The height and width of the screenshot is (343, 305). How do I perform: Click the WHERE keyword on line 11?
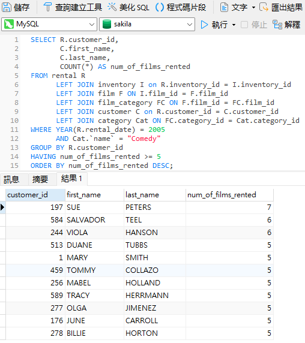41,130
